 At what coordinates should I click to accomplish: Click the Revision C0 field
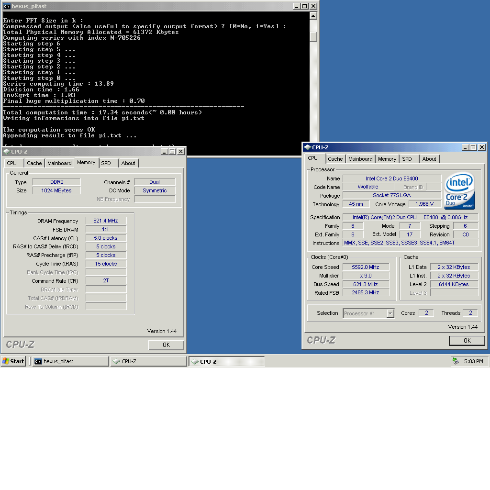[x=466, y=234]
